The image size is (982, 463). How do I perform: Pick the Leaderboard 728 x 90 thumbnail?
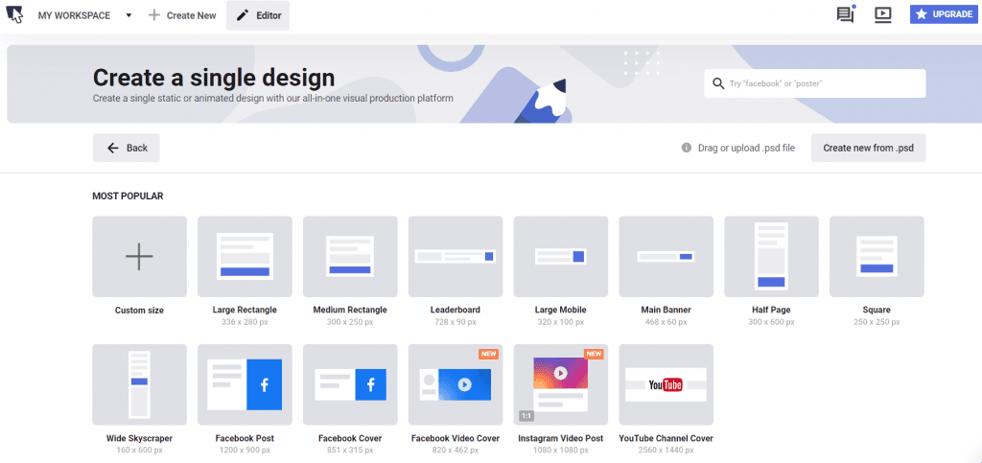(x=455, y=256)
